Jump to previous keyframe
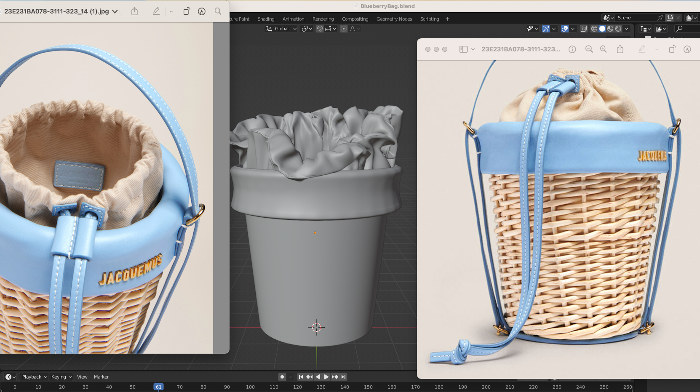Image resolution: width=700 pixels, height=392 pixels. [x=309, y=377]
